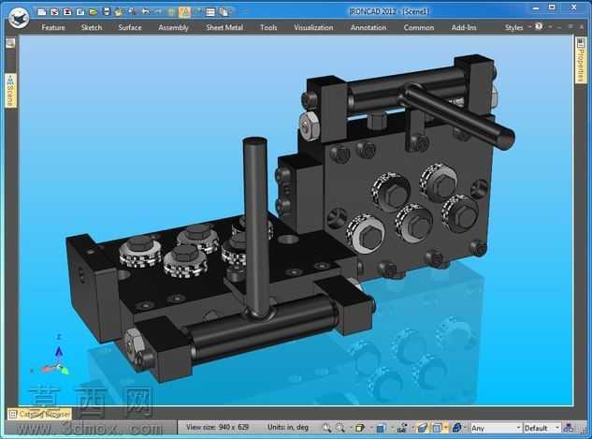592x439 pixels.
Task: Switch to the Add-Ins tab
Action: 464,27
